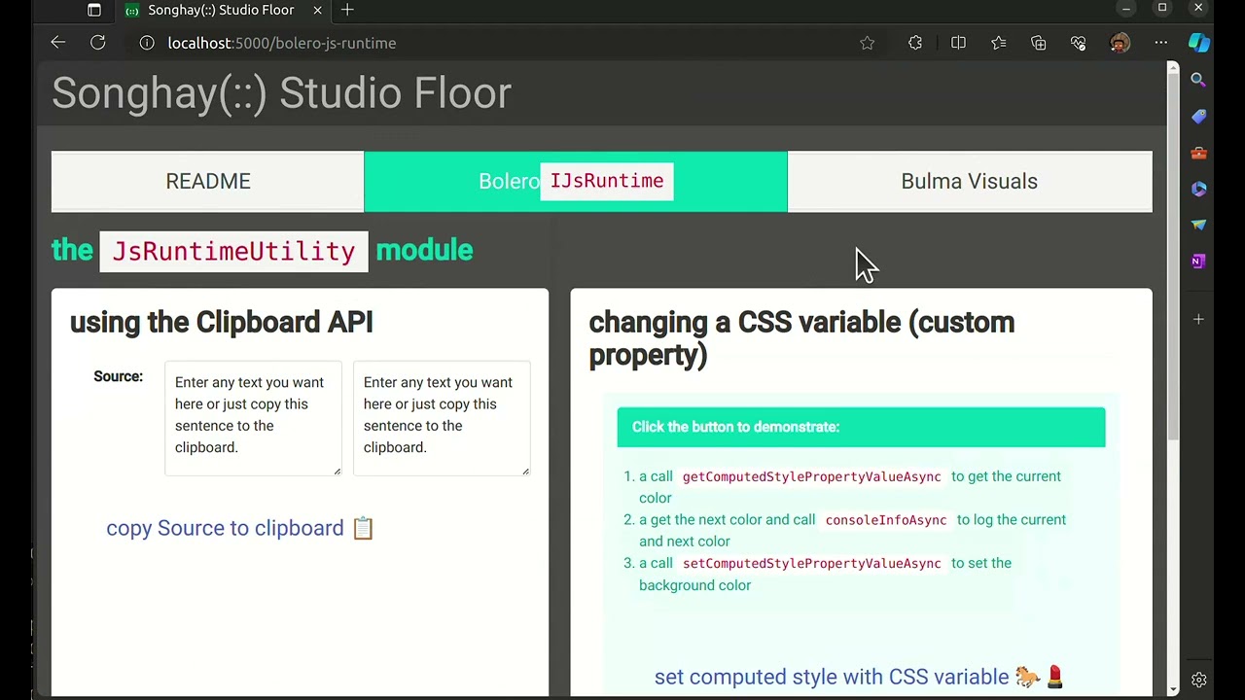
Task: Refresh the page with the reload icon
Action: coord(98,43)
